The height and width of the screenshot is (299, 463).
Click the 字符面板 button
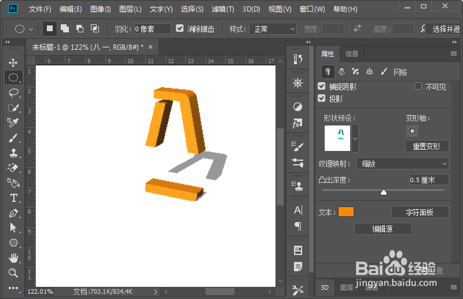tap(420, 212)
